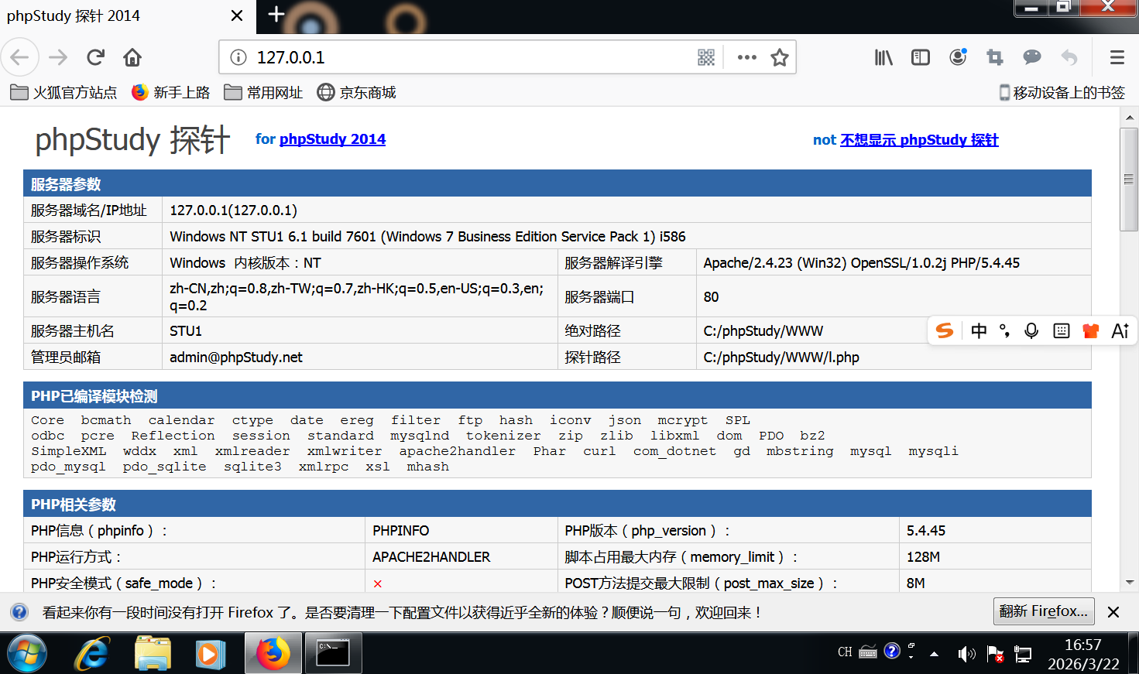
Task: Show site information for 127.0.0.1
Action: (x=238, y=57)
